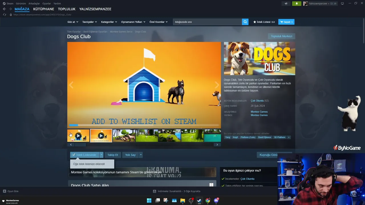Click the Yok Say button

pos(130,155)
